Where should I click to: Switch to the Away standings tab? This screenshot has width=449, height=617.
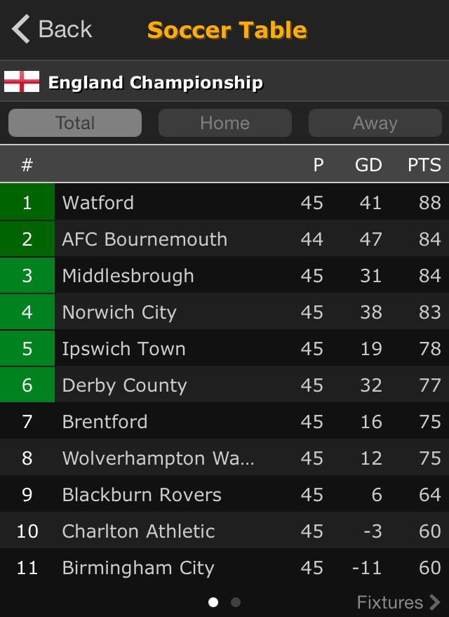coord(375,123)
